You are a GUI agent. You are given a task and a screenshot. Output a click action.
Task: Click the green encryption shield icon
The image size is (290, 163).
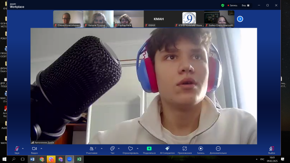(222, 5)
